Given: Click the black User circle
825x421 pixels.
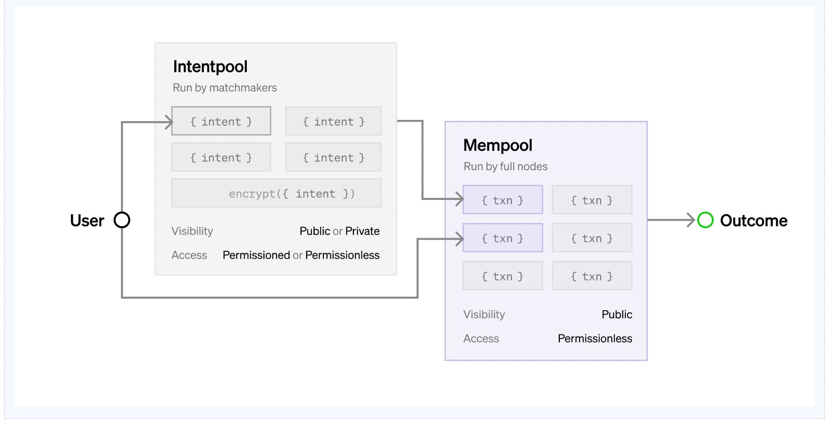Looking at the screenshot, I should click(x=122, y=220).
